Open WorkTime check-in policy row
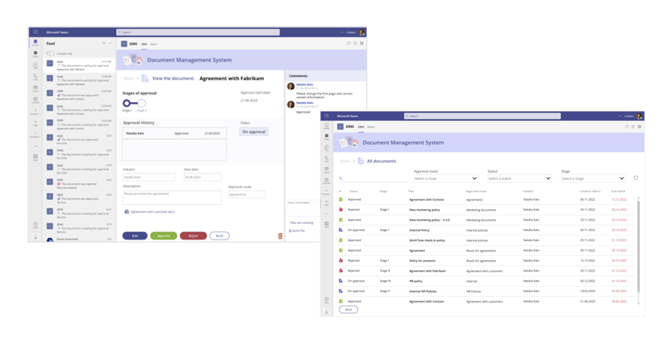 tap(487, 240)
